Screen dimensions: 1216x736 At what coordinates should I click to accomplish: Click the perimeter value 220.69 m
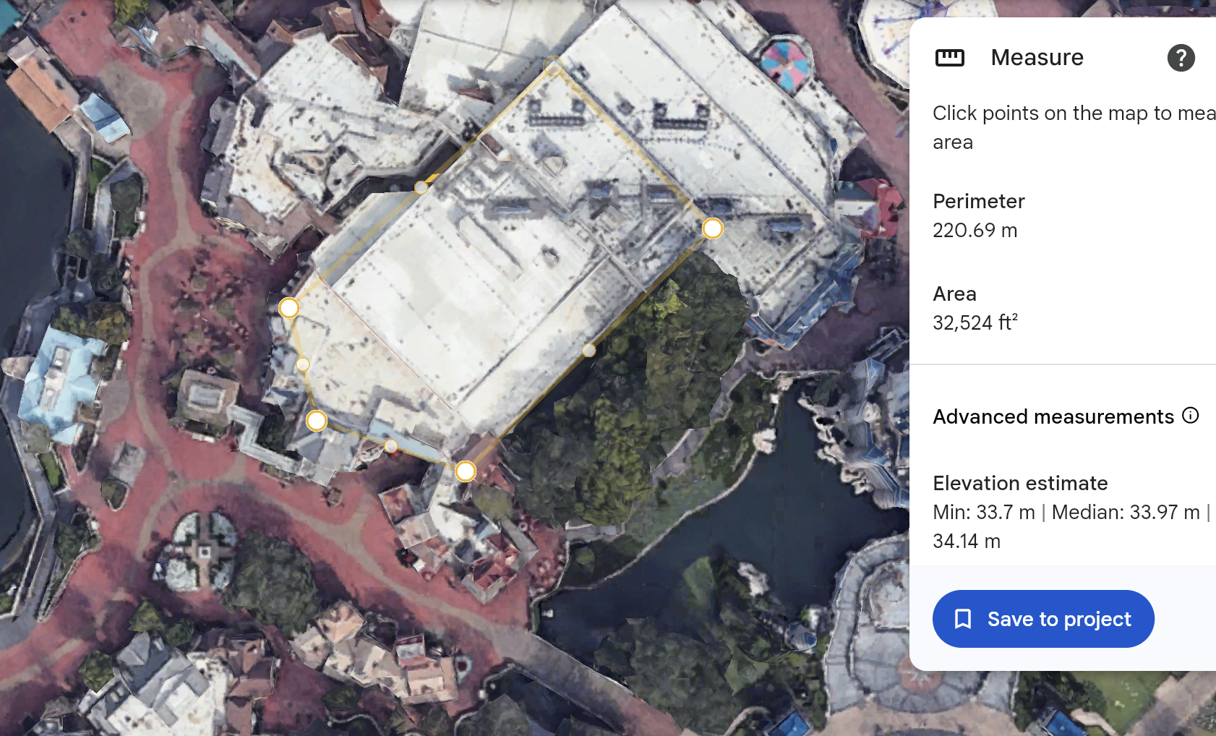[975, 231]
